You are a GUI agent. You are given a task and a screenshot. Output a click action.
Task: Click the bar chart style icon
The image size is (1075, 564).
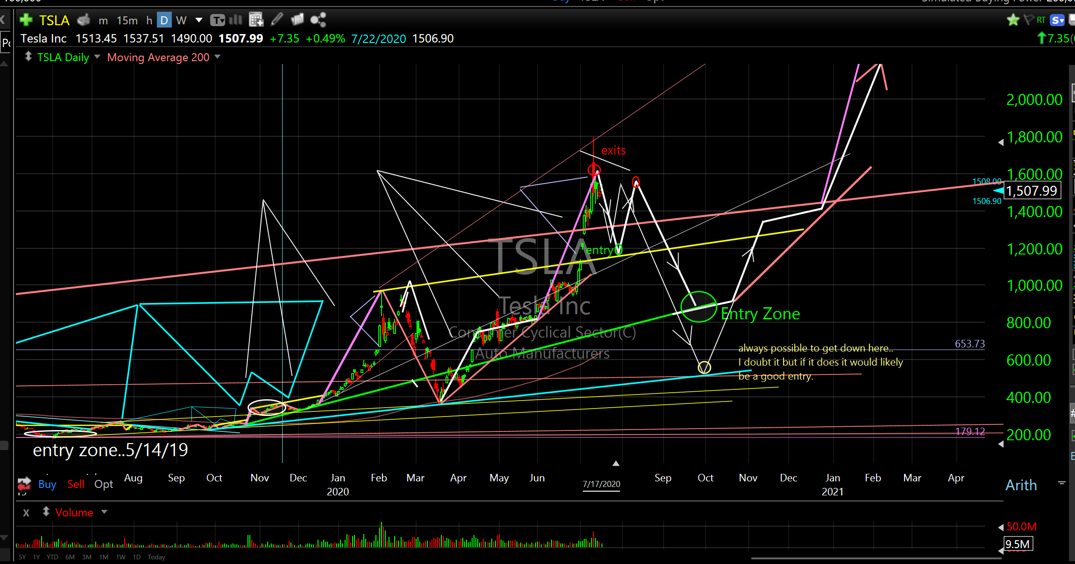[x=236, y=20]
